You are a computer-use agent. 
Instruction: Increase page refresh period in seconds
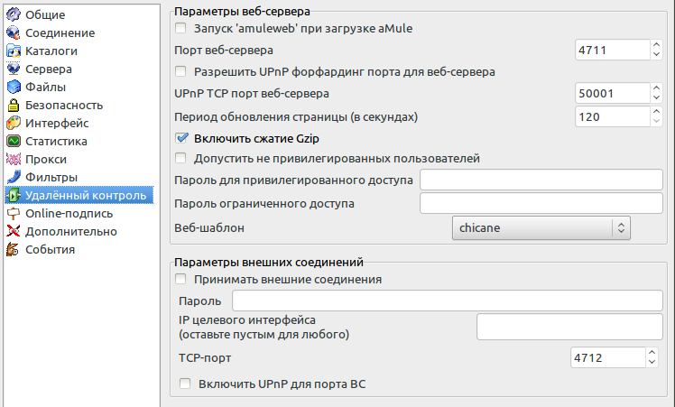[656, 111]
